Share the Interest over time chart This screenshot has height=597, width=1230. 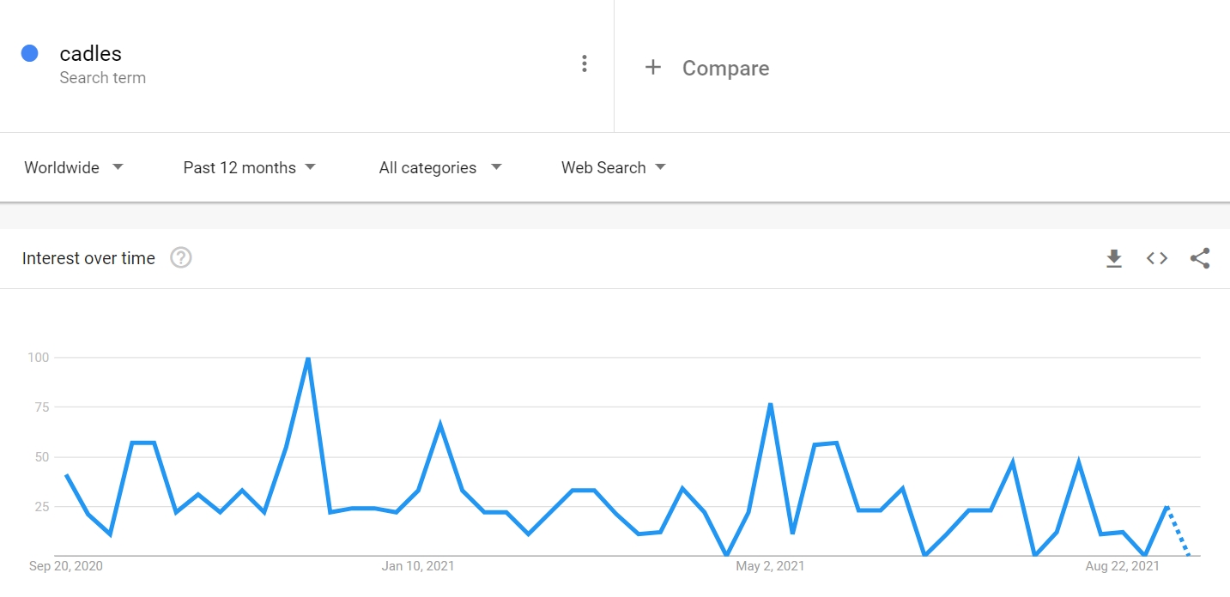click(x=1199, y=257)
